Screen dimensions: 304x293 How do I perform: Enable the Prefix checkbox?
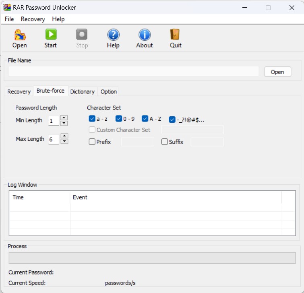click(92, 142)
